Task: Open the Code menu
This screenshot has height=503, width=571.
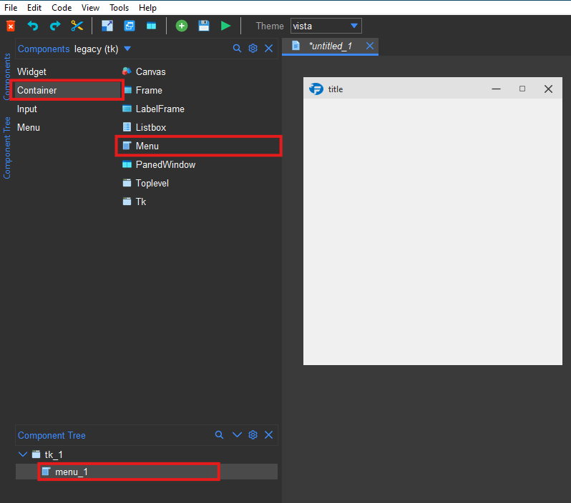Action: click(x=62, y=8)
